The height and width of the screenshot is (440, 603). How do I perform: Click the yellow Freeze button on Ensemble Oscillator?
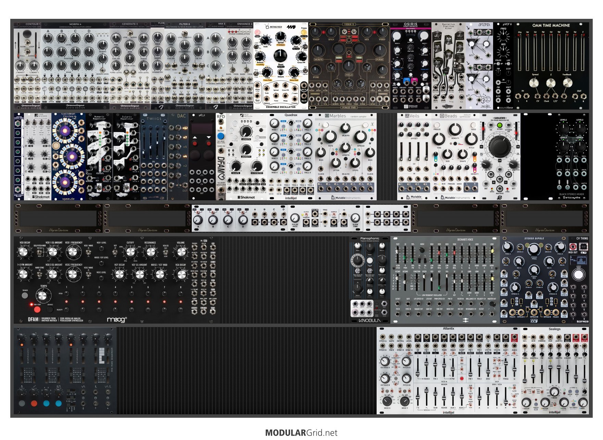coord(303,33)
